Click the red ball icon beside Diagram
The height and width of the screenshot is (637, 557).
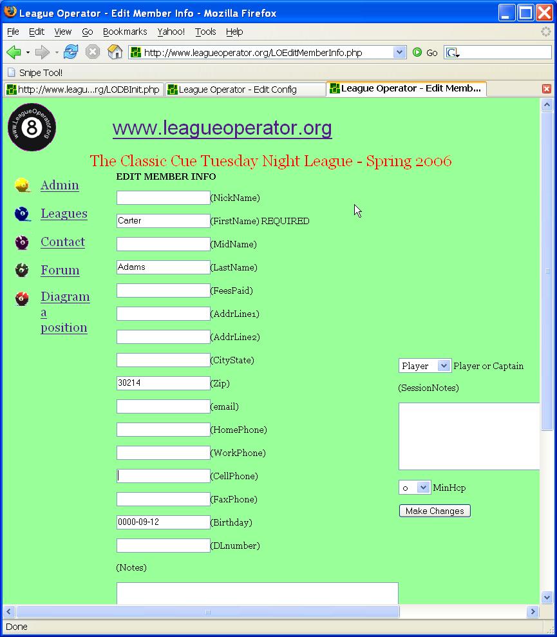click(23, 299)
